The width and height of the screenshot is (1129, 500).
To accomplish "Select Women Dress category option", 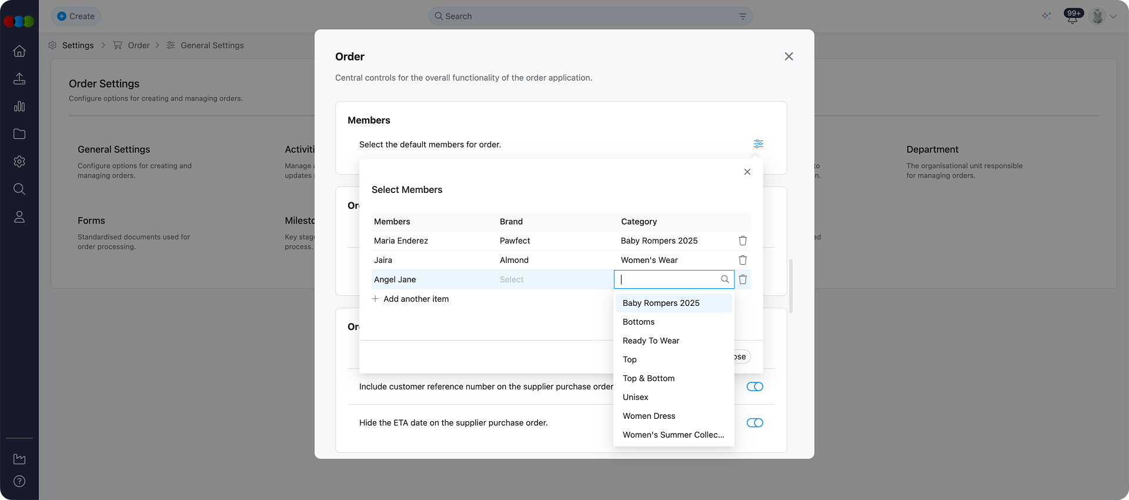I will coord(649,416).
